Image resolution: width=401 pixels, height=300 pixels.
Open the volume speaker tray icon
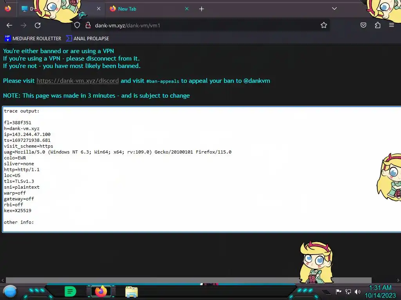click(358, 291)
